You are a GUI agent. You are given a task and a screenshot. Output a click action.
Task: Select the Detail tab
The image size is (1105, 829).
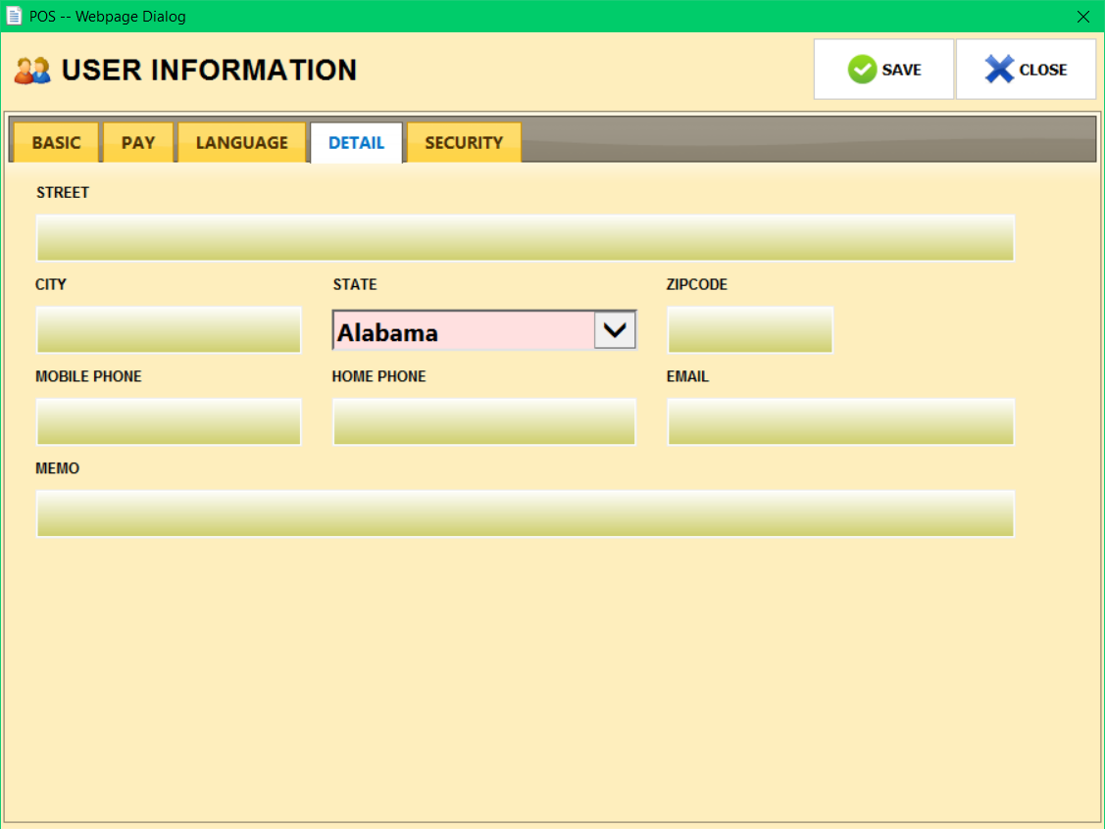coord(356,143)
